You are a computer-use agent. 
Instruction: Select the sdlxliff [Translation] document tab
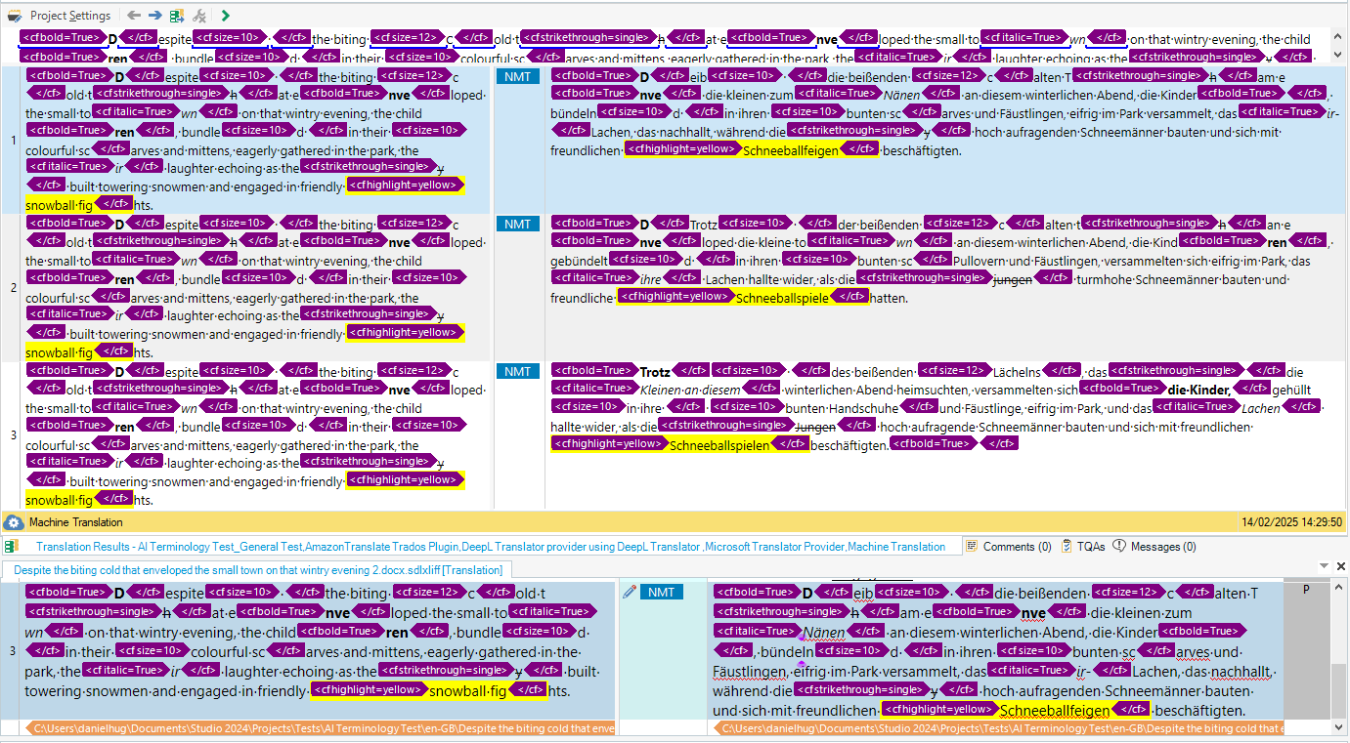pyautogui.click(x=258, y=570)
